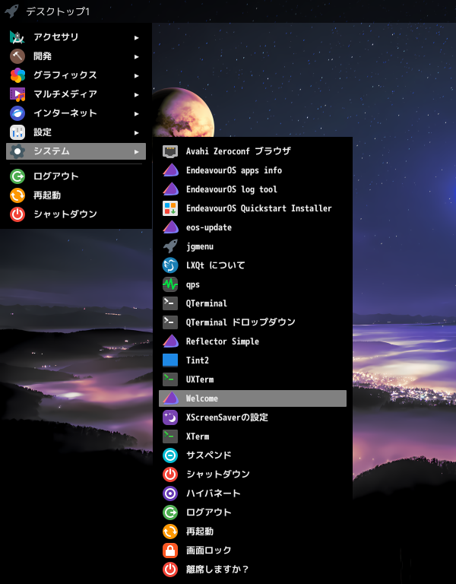Choose 再起動 in the main menu
The image size is (456, 584).
(46, 195)
